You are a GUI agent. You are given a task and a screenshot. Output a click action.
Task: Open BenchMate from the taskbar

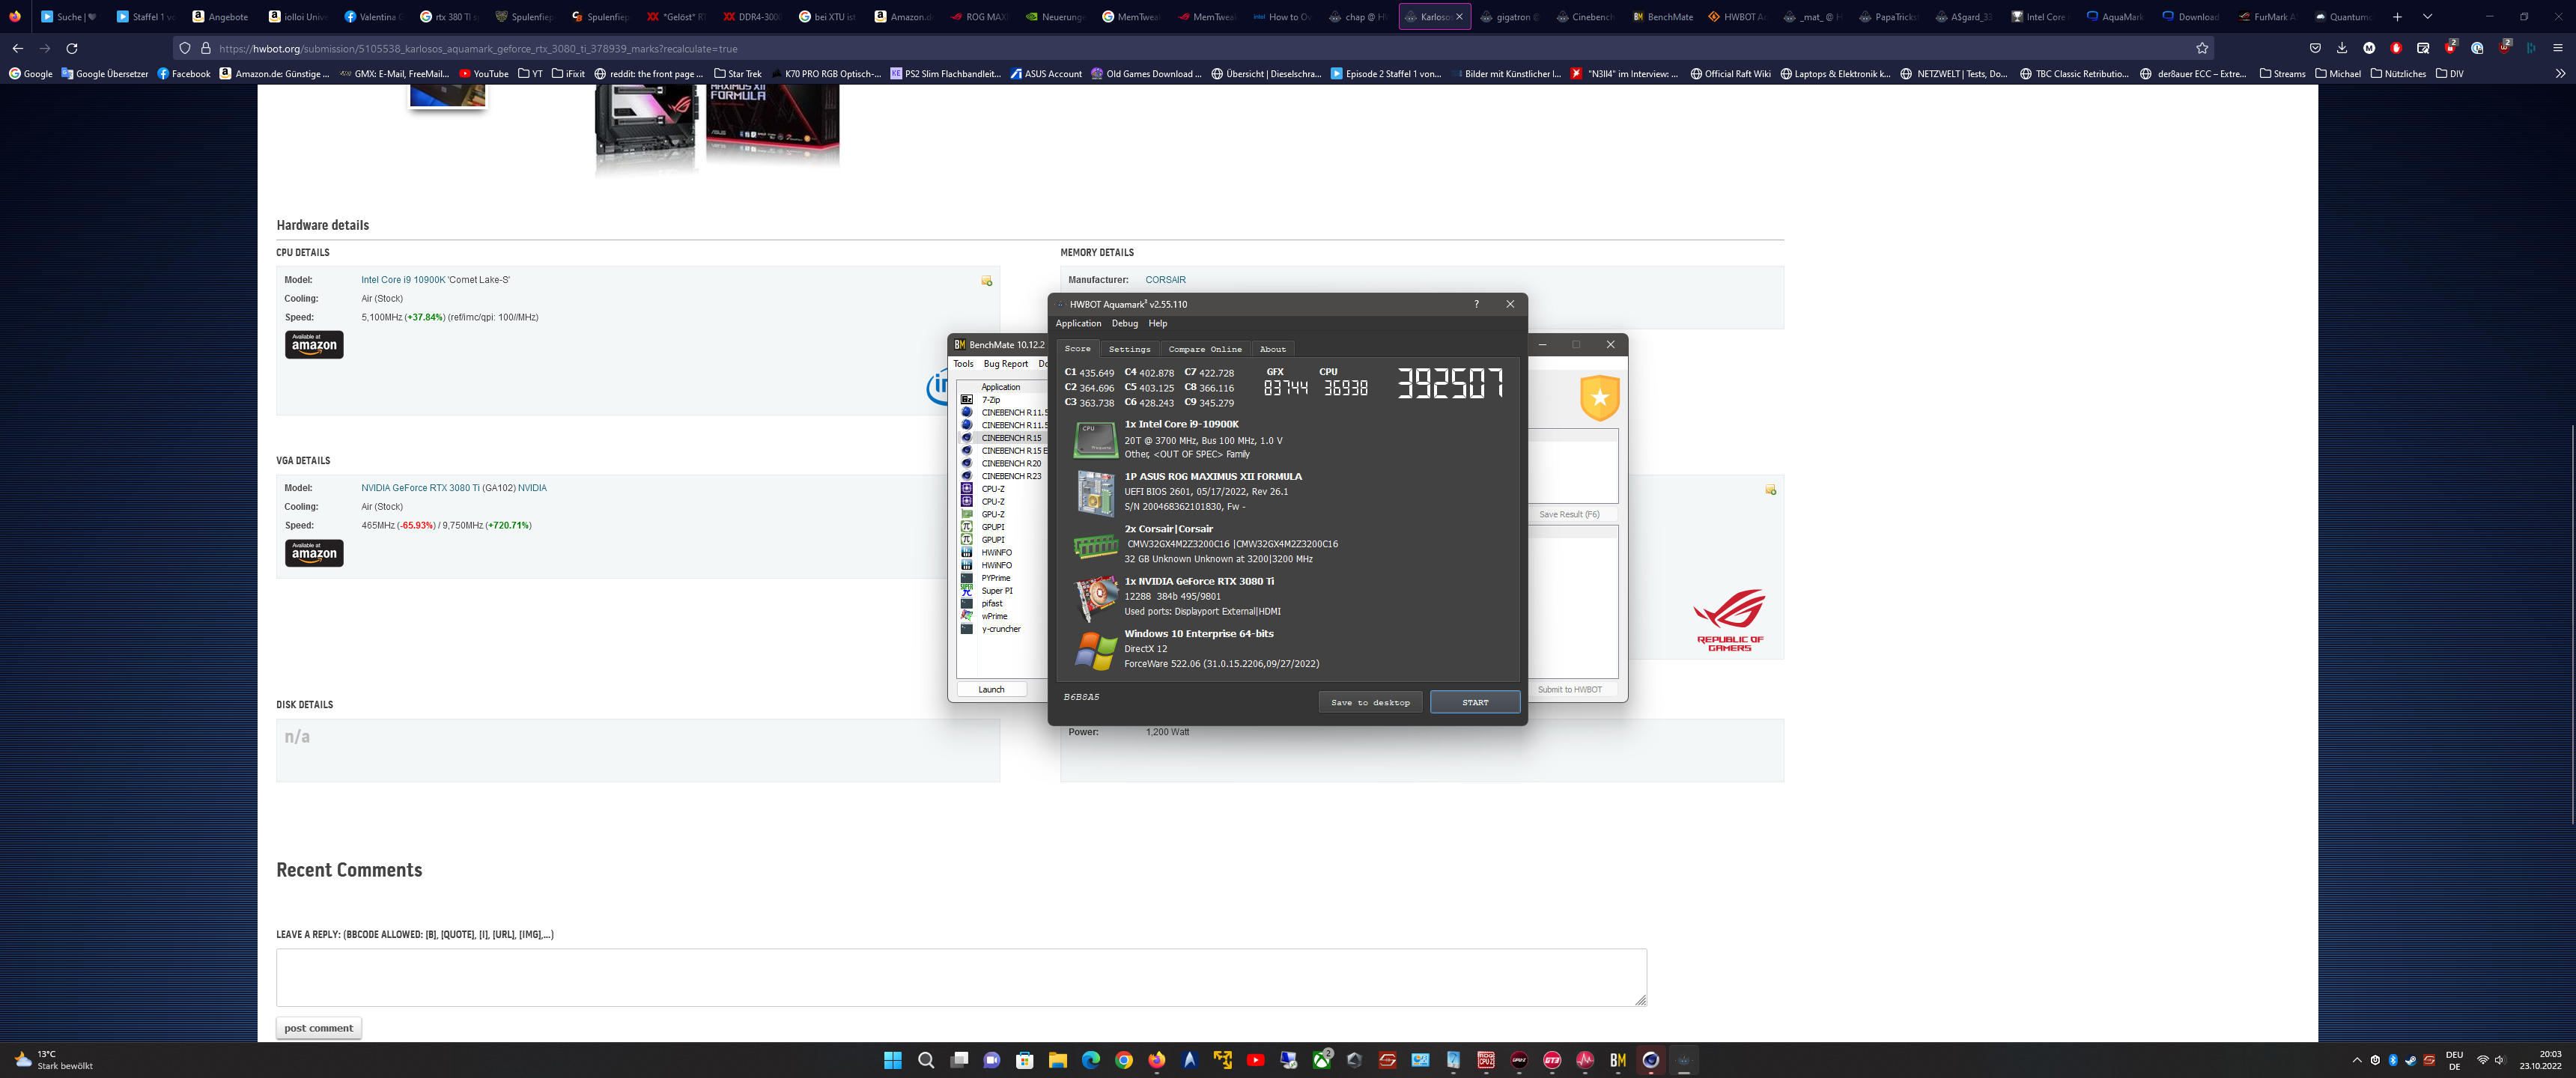[x=1618, y=1060]
